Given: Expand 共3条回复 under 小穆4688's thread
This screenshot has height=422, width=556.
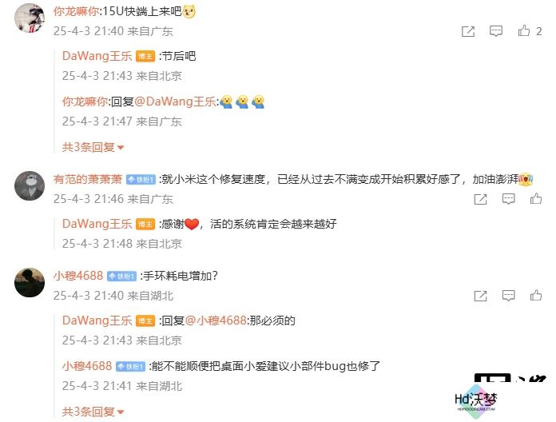Looking at the screenshot, I should (93, 412).
